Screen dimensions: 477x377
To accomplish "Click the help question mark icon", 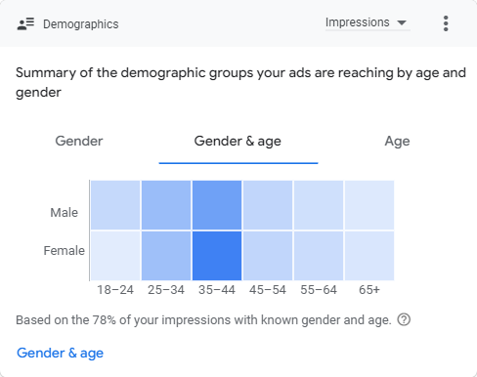I will click(x=404, y=319).
